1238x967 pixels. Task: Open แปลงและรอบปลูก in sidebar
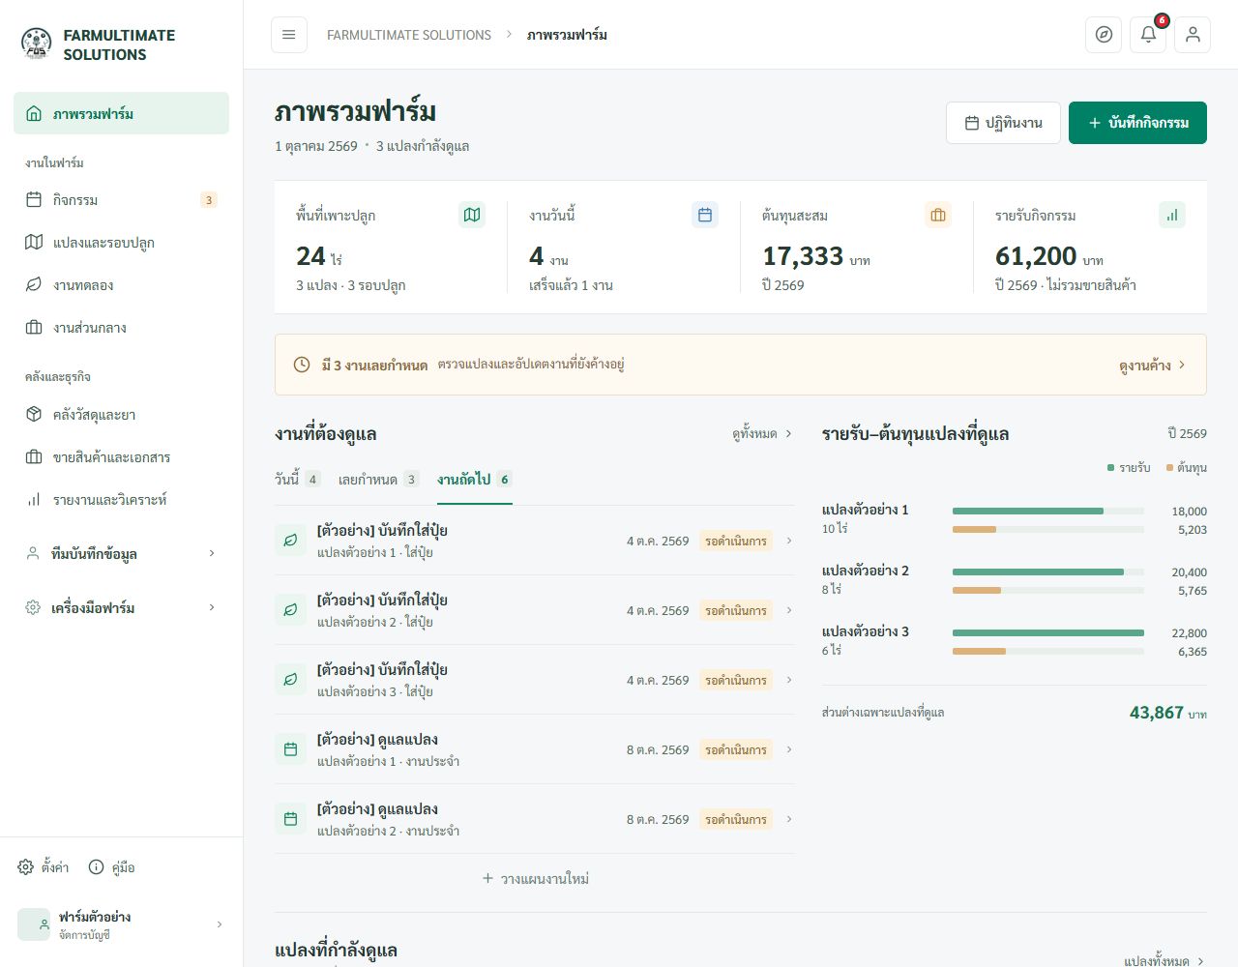(x=121, y=243)
